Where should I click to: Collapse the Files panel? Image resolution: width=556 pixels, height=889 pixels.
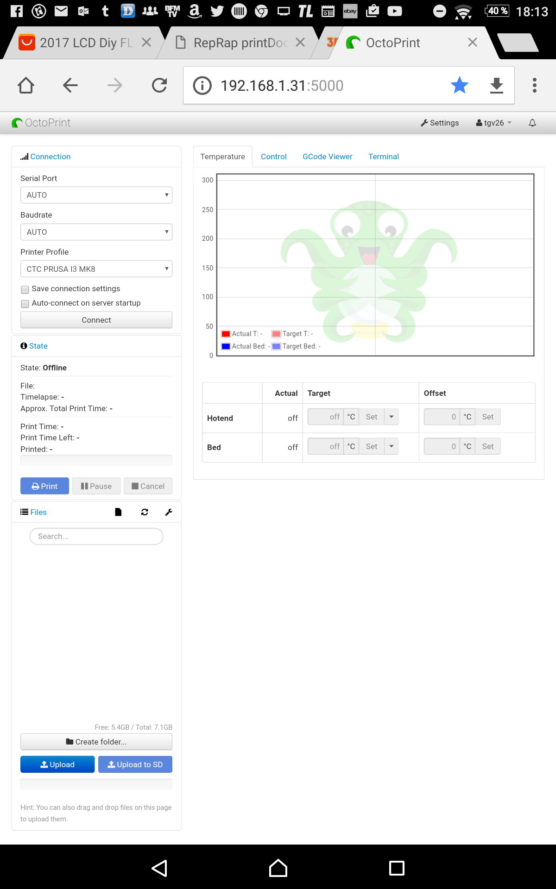coord(38,512)
